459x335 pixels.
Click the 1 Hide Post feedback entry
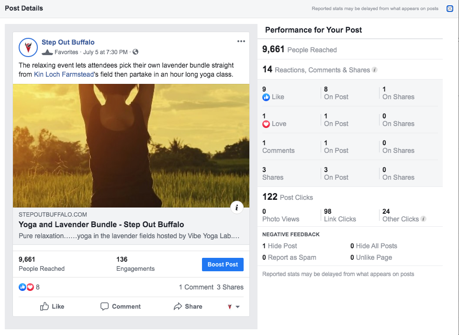(280, 246)
